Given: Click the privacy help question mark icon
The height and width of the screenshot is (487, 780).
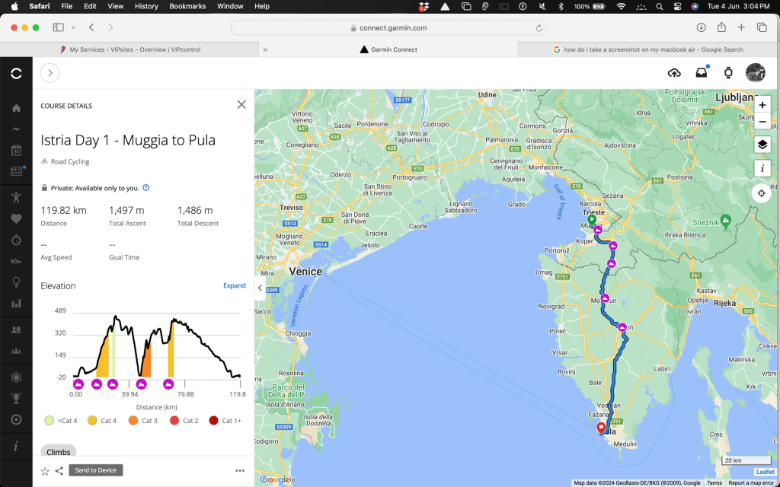Looking at the screenshot, I should tap(146, 187).
